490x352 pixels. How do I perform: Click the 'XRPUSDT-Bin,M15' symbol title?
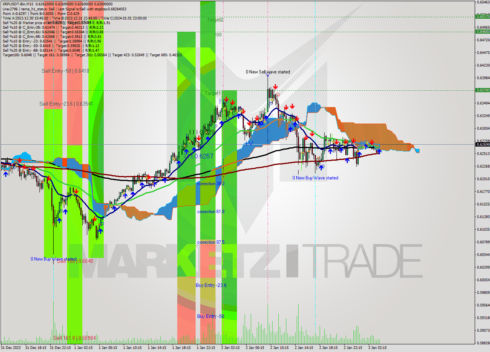[x=18, y=4]
